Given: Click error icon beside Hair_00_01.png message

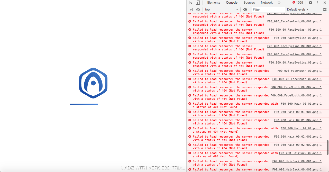Looking at the screenshot, I should pyautogui.click(x=190, y=104).
